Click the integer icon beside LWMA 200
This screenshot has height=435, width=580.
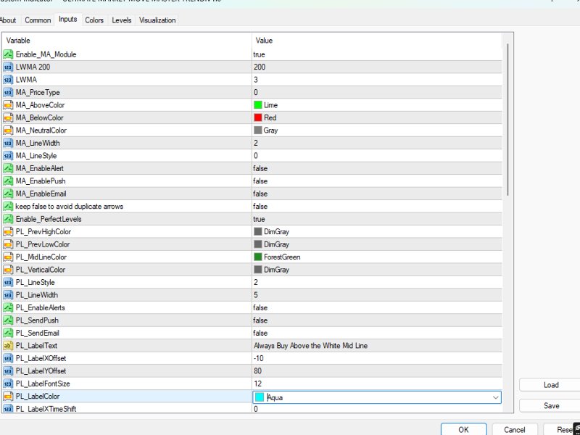click(8, 67)
